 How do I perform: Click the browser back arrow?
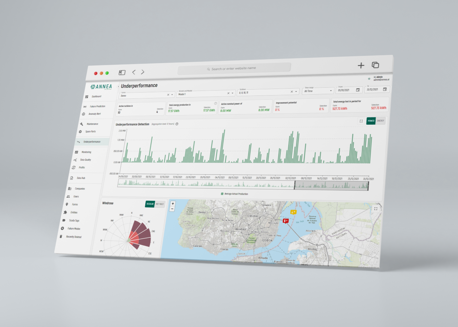coord(133,72)
